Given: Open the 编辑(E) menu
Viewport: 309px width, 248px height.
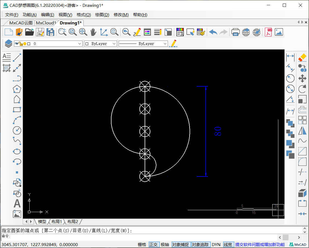Looking at the screenshot, I should tap(47, 15).
